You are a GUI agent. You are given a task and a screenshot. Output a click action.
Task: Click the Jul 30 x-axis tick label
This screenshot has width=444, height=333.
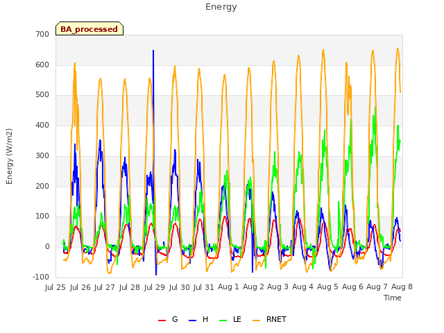pyautogui.click(x=179, y=287)
